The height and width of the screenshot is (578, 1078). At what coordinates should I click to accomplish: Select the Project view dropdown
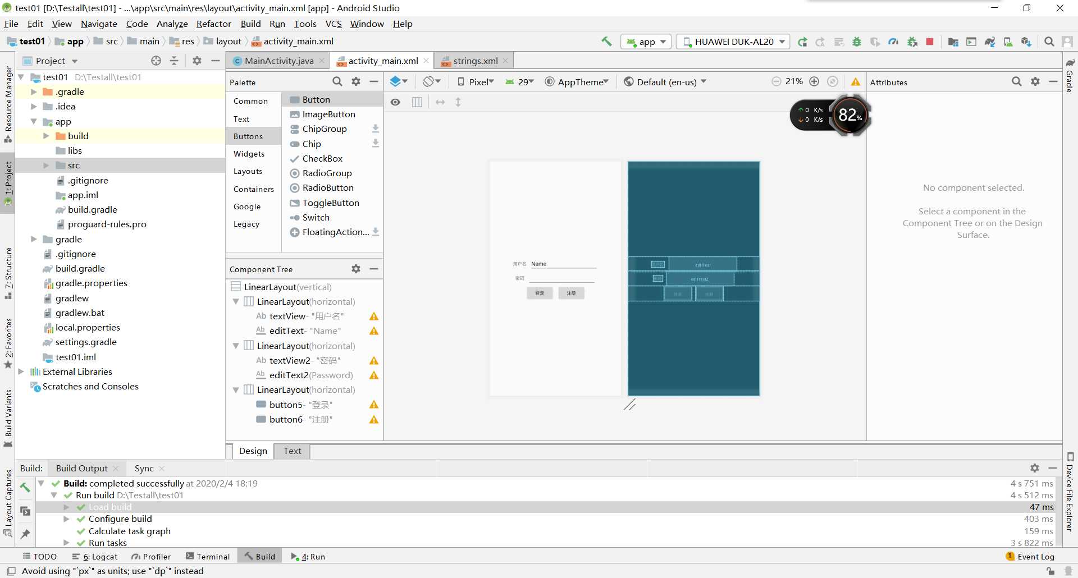pyautogui.click(x=57, y=61)
